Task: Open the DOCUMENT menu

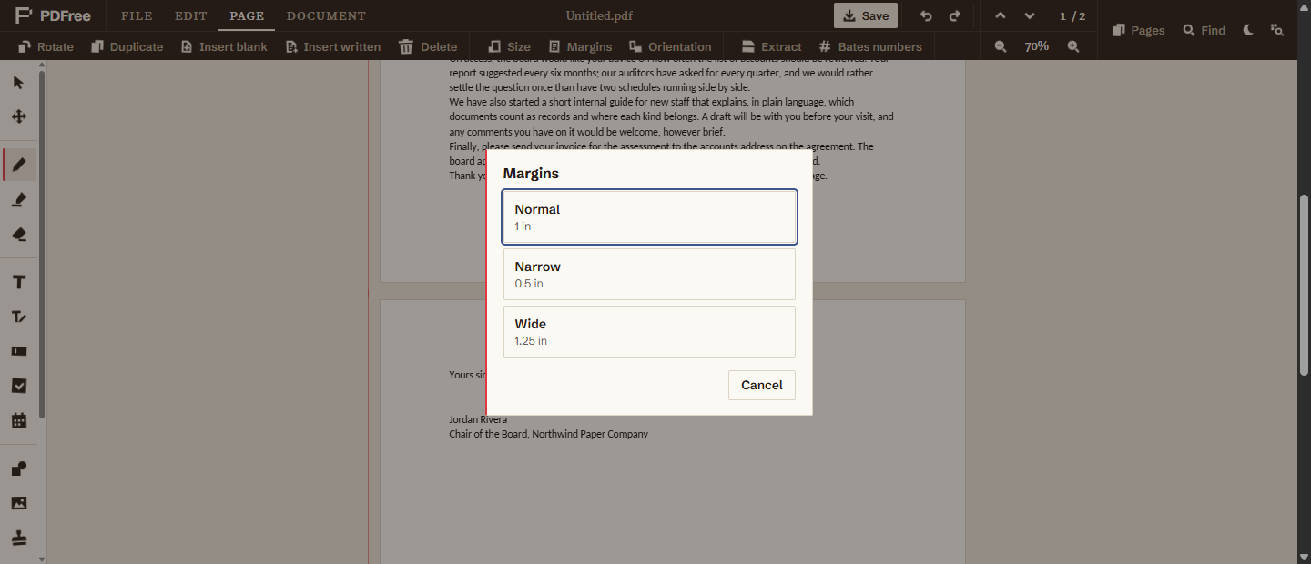Action: tap(326, 16)
